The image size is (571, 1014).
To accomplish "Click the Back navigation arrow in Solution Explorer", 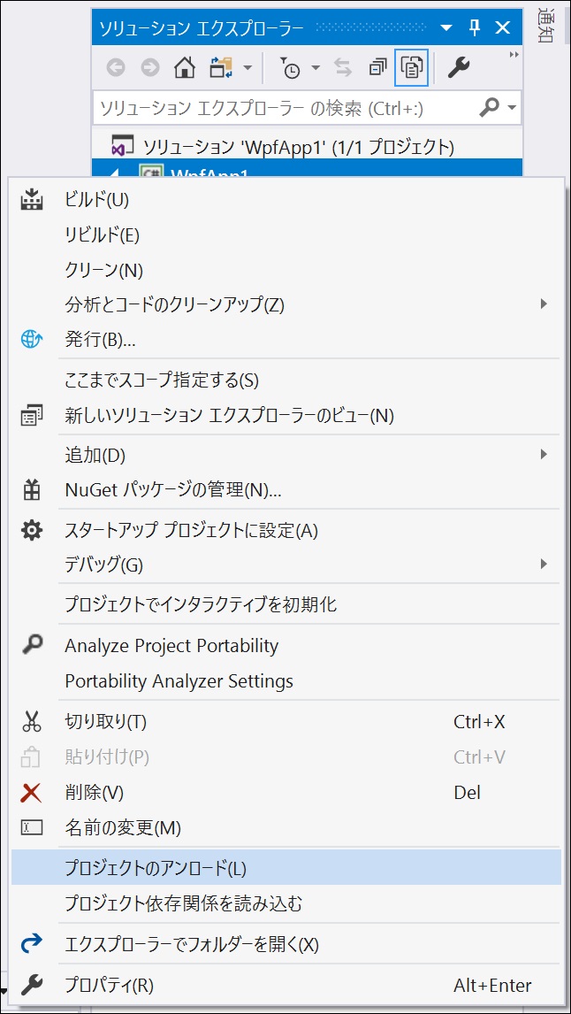I will (116, 67).
